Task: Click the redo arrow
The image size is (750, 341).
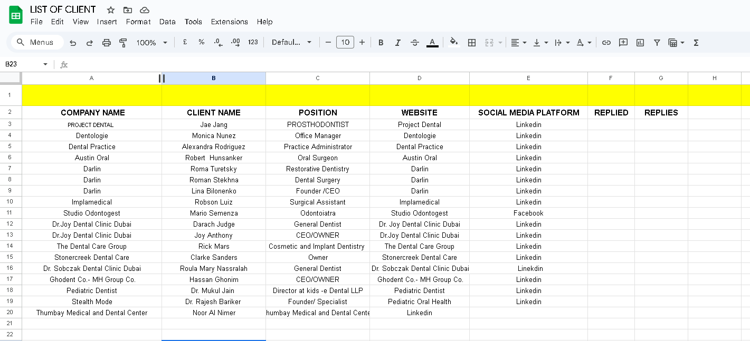Action: click(x=90, y=43)
